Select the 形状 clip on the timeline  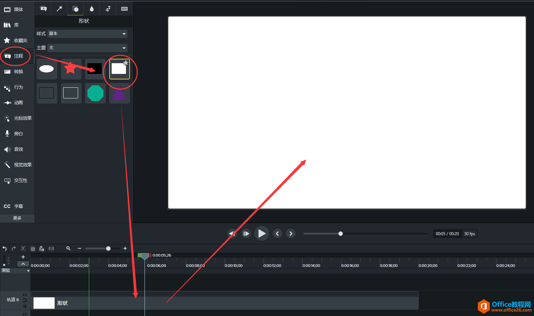225,300
